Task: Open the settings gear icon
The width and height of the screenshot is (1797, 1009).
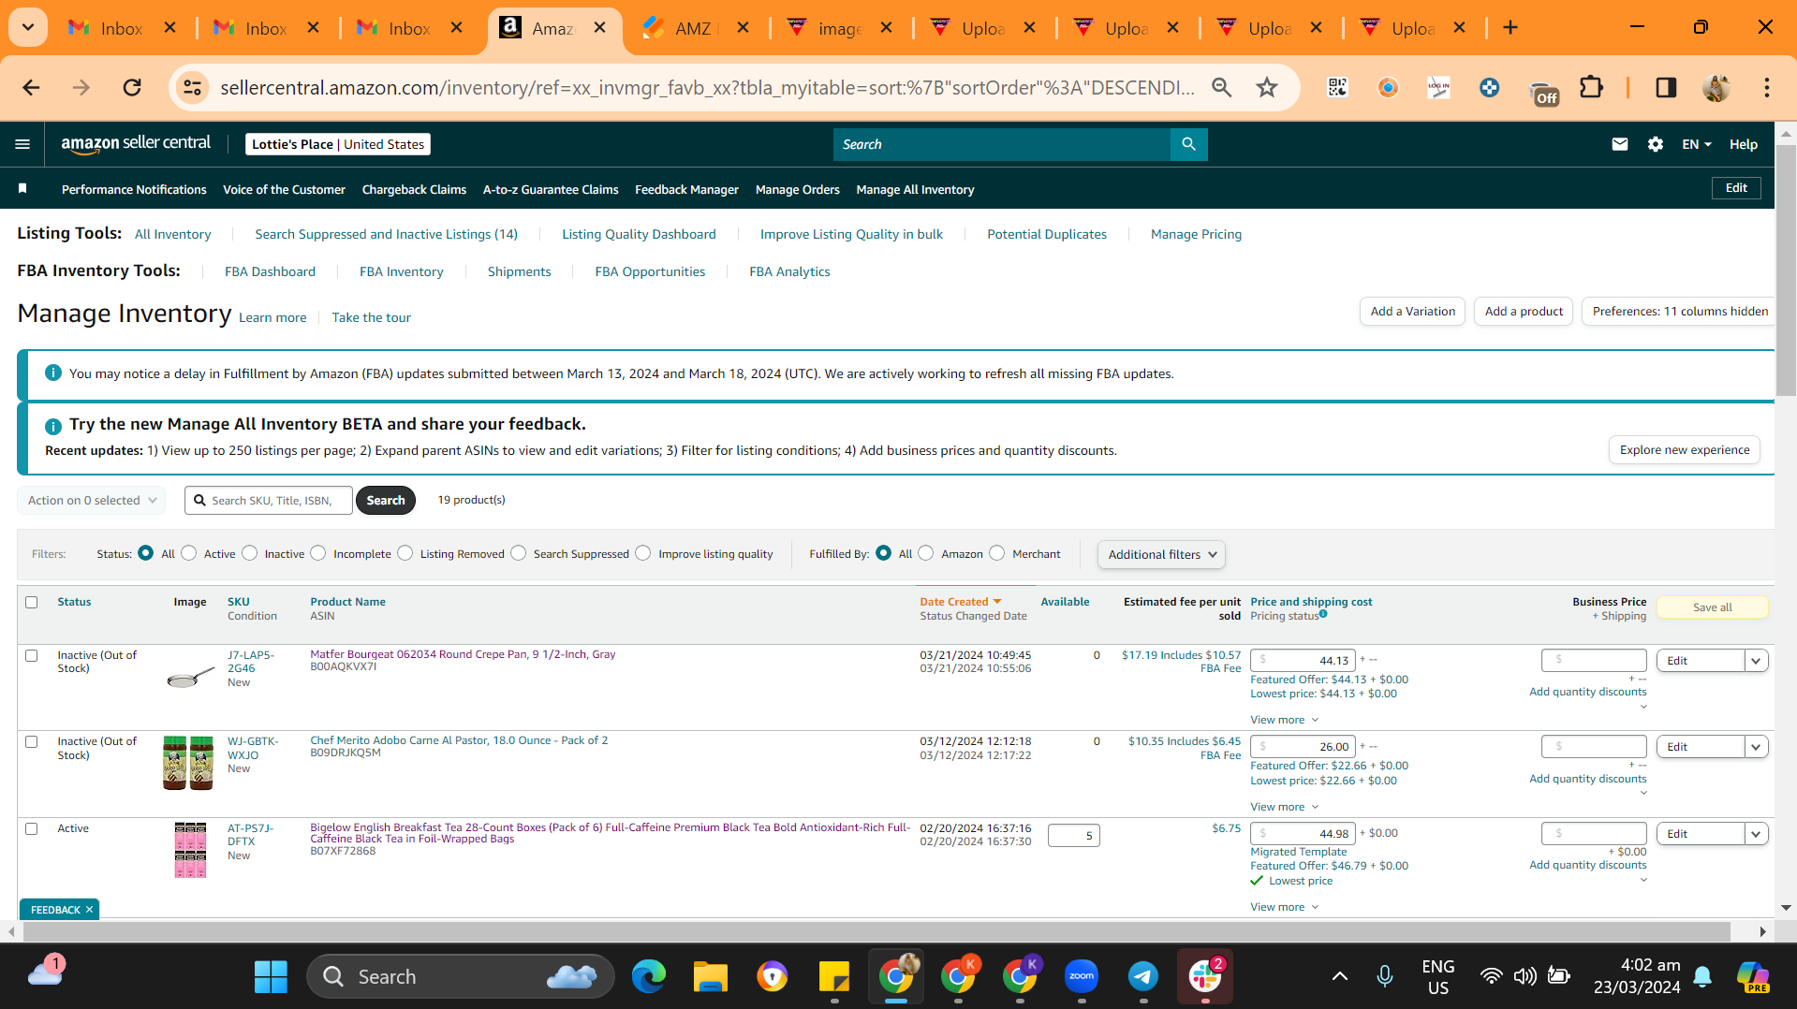Action: (1656, 144)
